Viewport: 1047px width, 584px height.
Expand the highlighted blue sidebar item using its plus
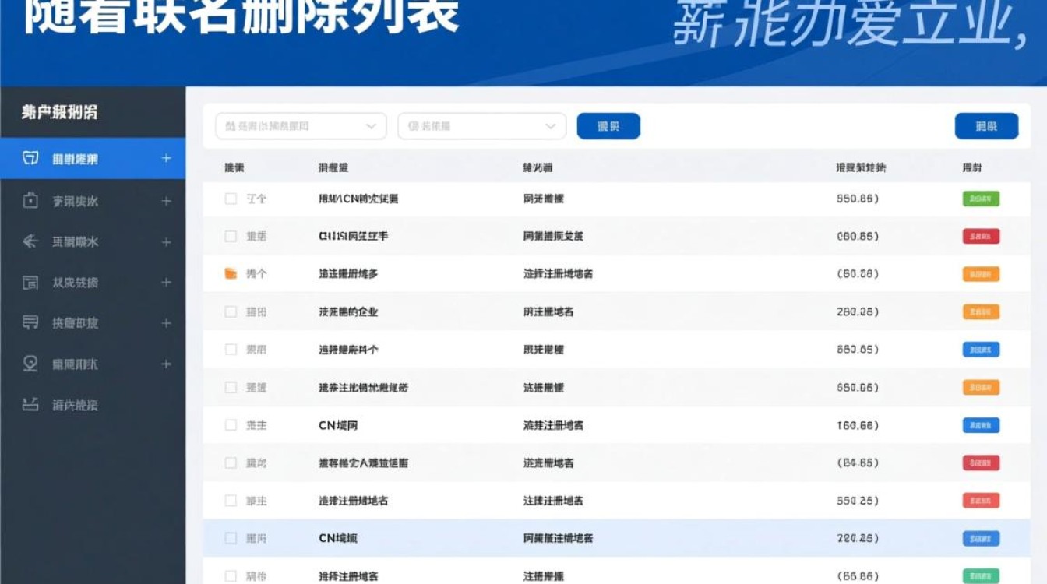(x=166, y=159)
